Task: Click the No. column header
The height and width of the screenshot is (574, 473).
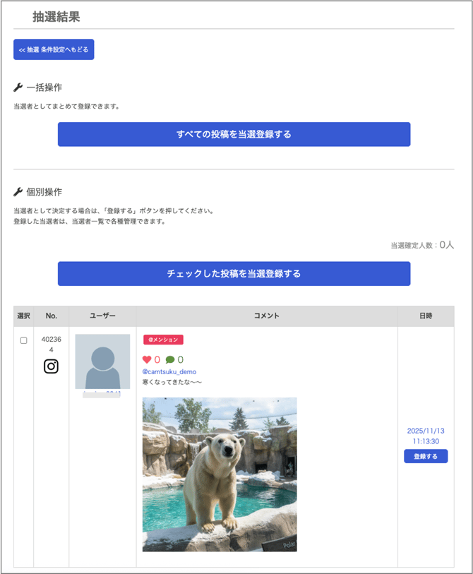Action: (x=52, y=316)
